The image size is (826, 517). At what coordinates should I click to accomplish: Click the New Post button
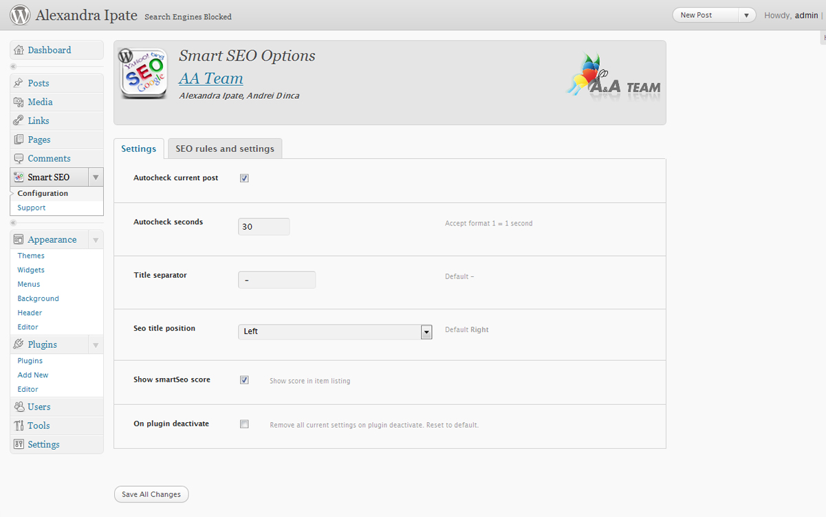coord(705,15)
